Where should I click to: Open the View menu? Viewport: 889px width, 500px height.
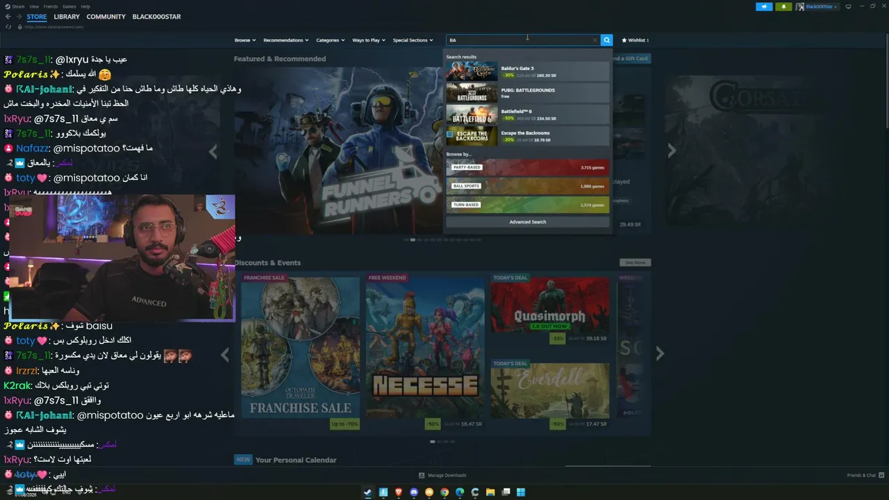tap(34, 6)
